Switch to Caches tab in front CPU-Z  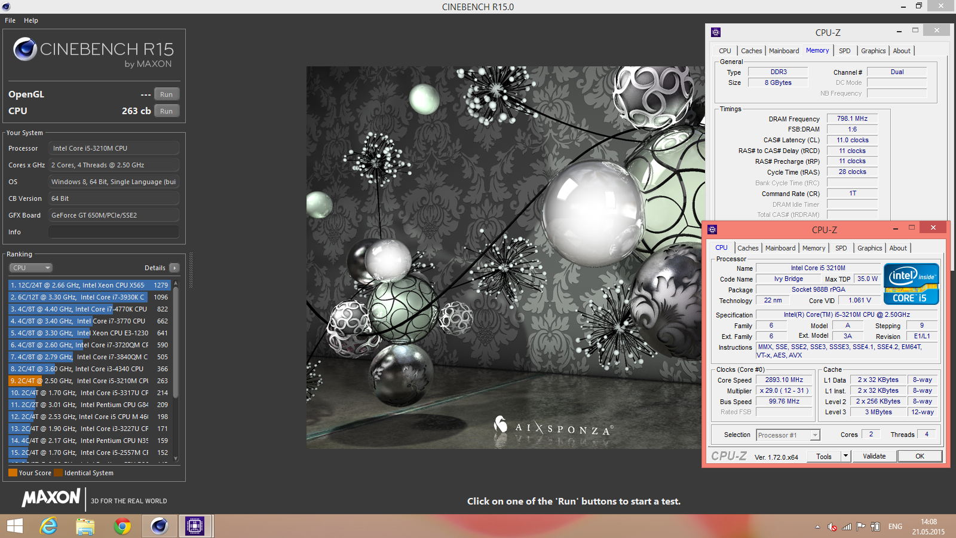coord(748,248)
